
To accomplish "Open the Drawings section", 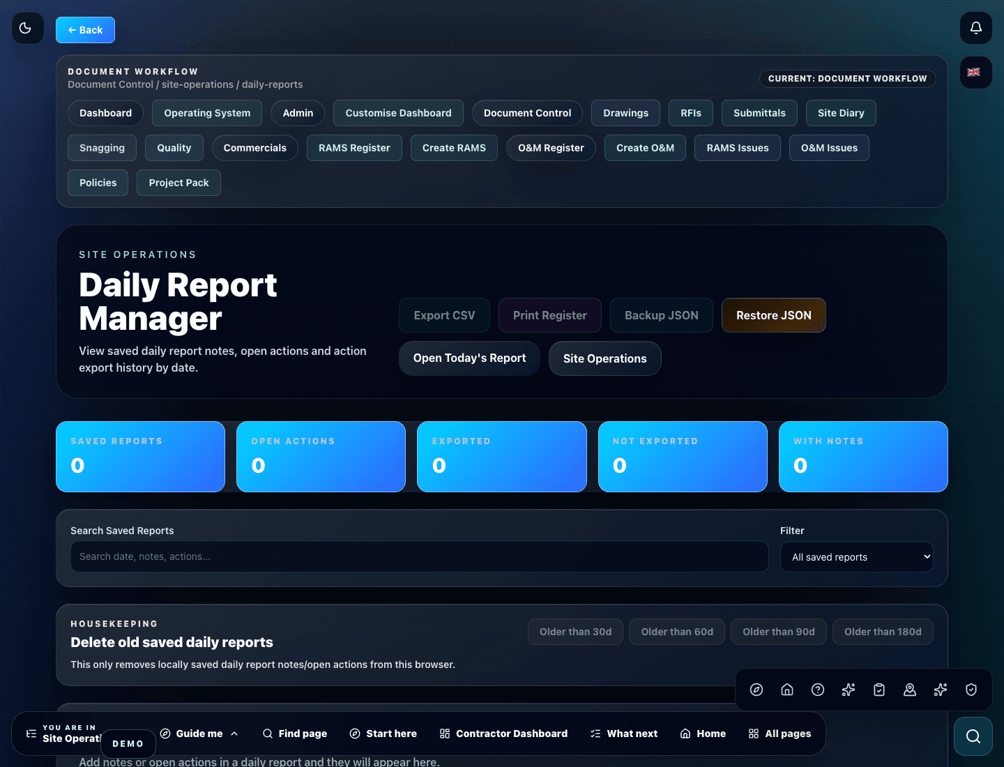I will [625, 113].
